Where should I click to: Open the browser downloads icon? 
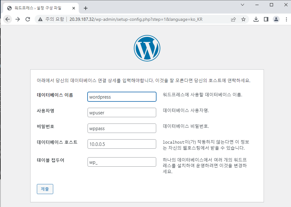pos(256,19)
